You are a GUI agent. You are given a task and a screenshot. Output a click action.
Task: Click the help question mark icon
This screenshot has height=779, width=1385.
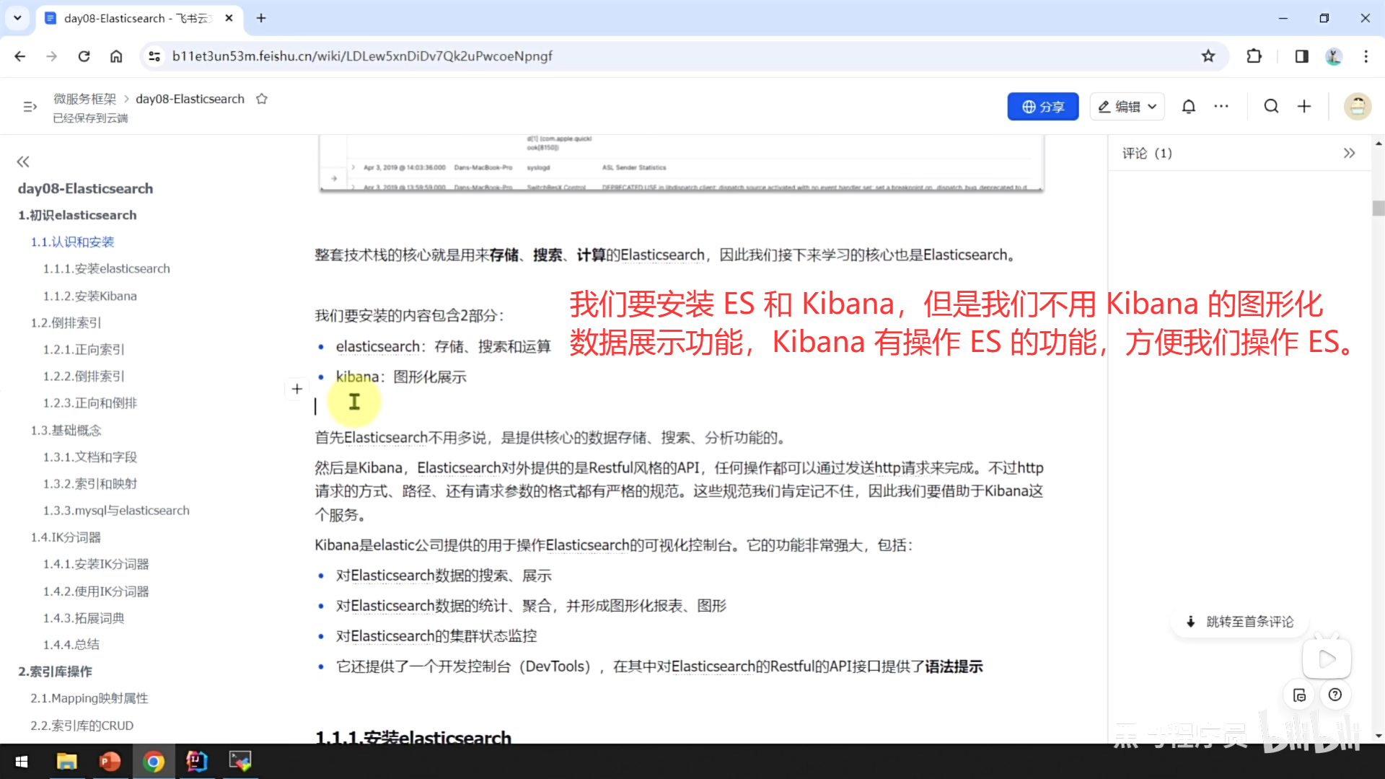[1335, 695]
